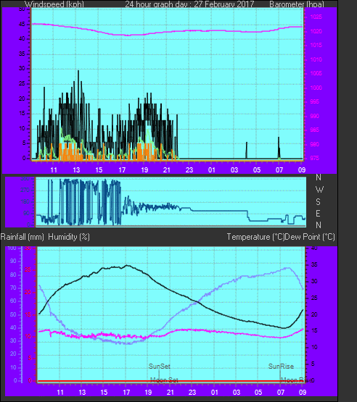Click the Barometer (hpa) axis title
This screenshot has width=357, height=402.
coord(297,4)
